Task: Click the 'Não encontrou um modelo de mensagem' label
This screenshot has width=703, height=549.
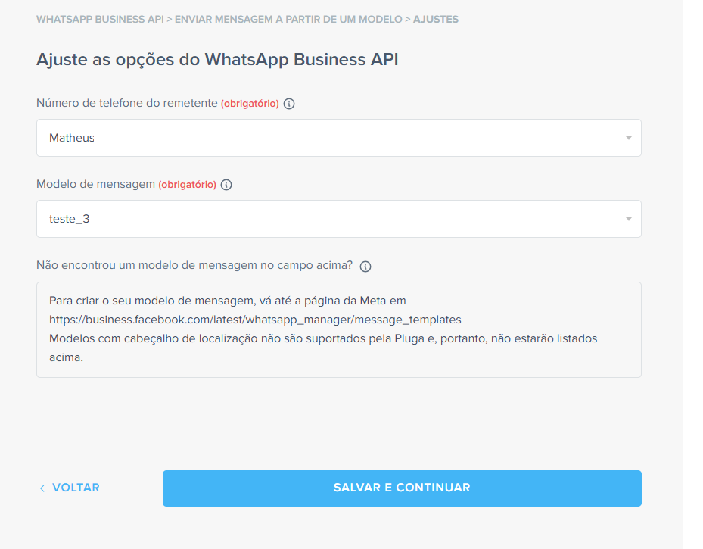Action: coord(194,266)
